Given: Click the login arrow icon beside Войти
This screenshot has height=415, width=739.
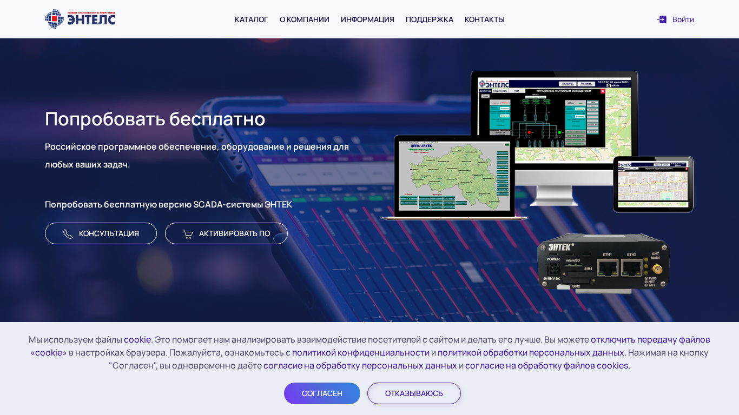Looking at the screenshot, I should tap(662, 19).
